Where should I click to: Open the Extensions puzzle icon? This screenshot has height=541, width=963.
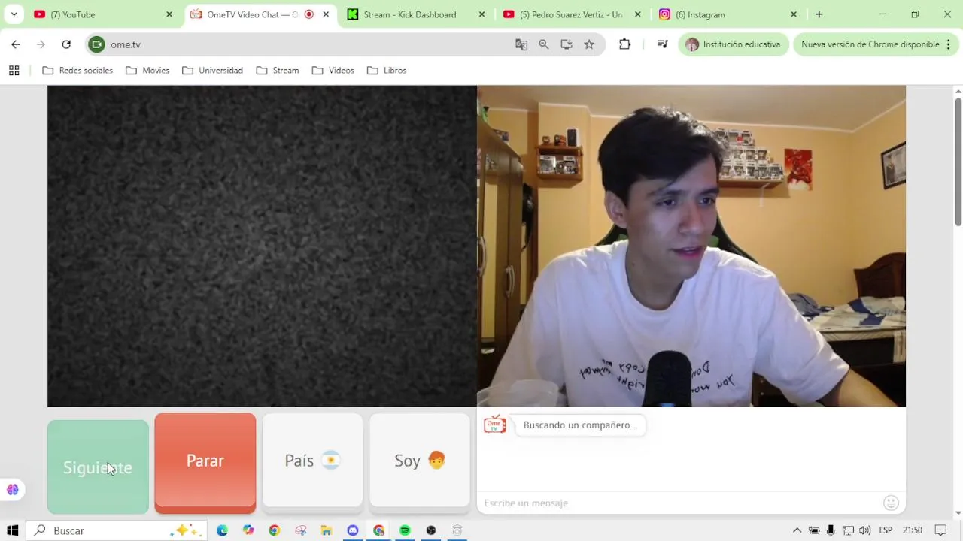tap(624, 44)
